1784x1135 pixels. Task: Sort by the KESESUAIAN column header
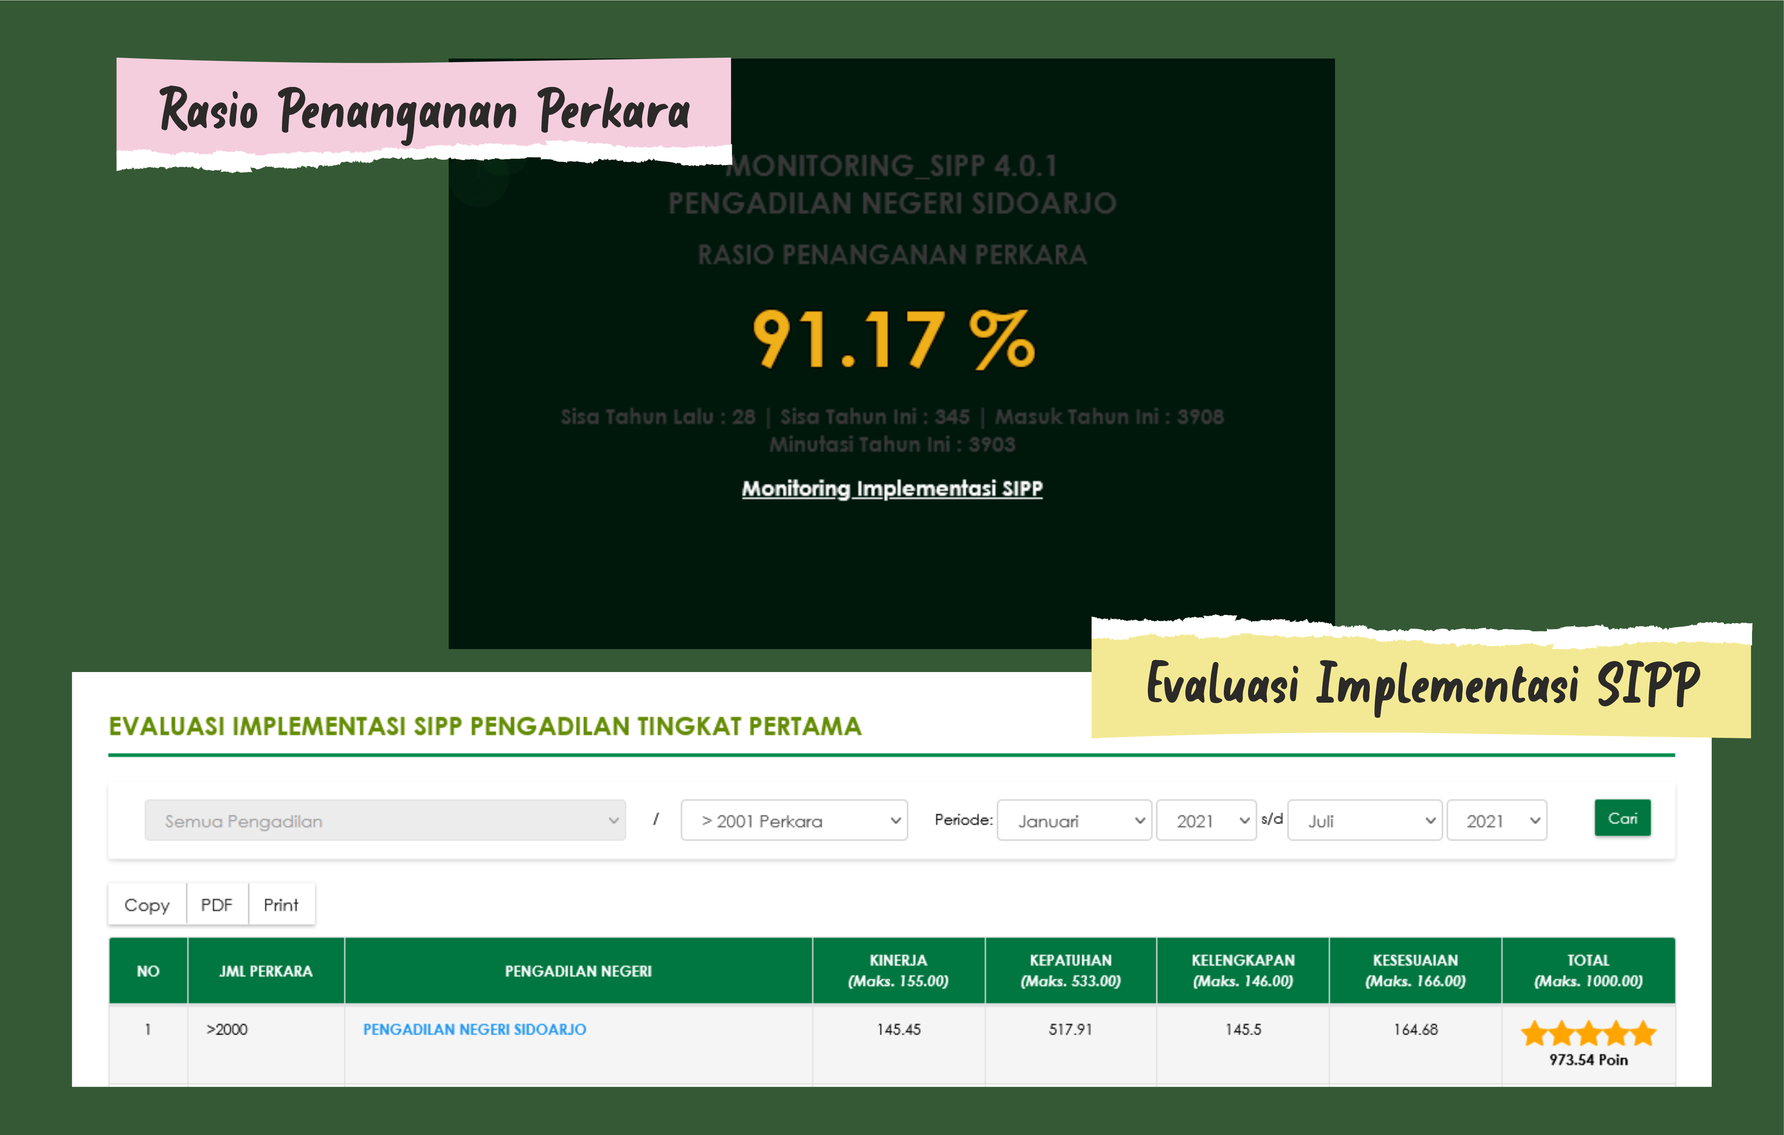(1416, 971)
